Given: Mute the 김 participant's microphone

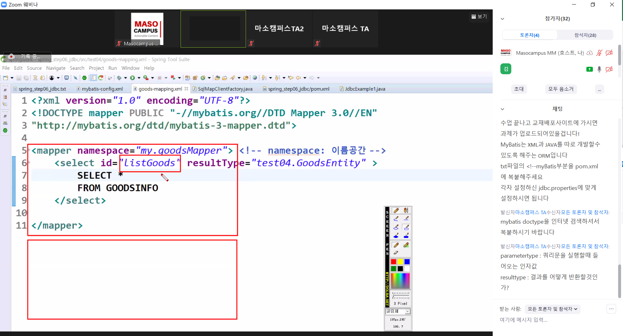Looking at the screenshot, I should [599, 69].
